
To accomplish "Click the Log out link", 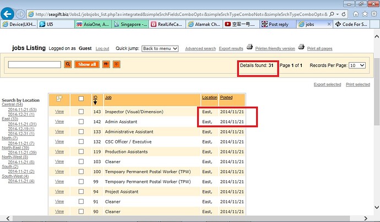I will [102, 48].
